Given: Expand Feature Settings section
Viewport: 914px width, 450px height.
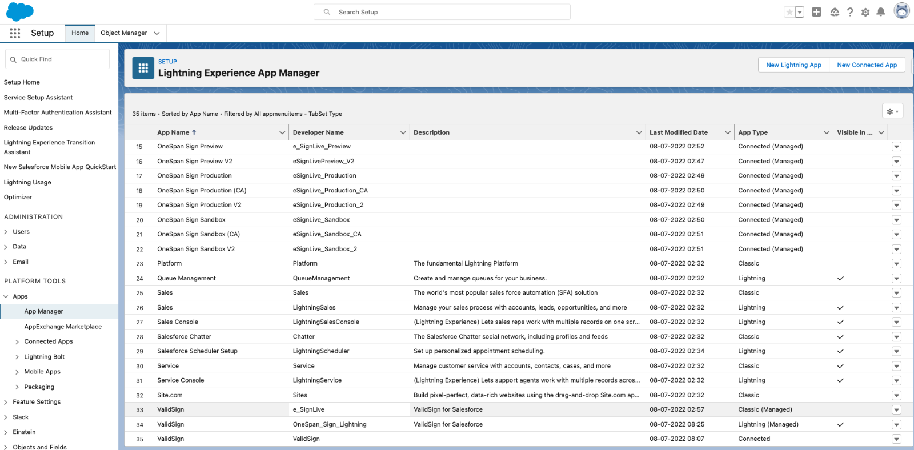Looking at the screenshot, I should coord(6,402).
